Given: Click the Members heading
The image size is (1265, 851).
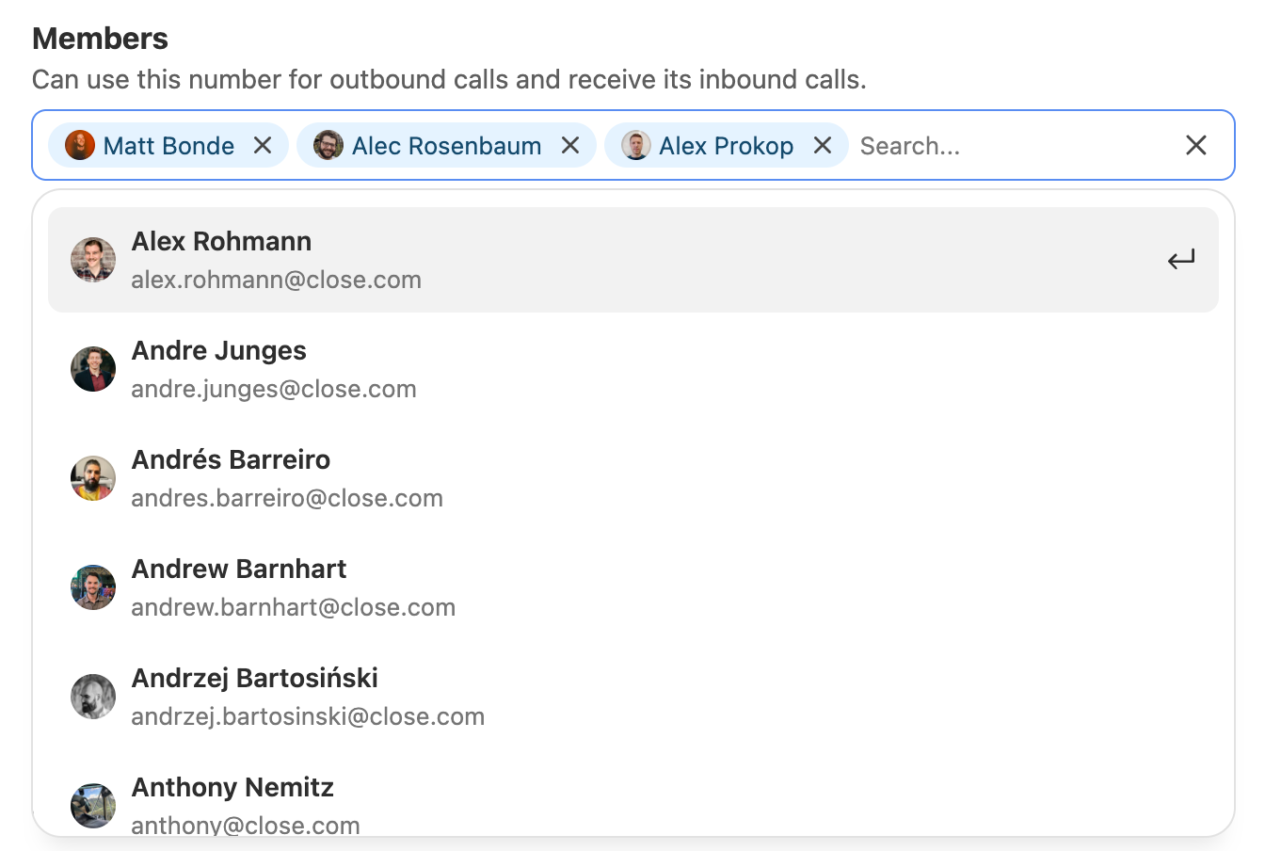Looking at the screenshot, I should 100,39.
